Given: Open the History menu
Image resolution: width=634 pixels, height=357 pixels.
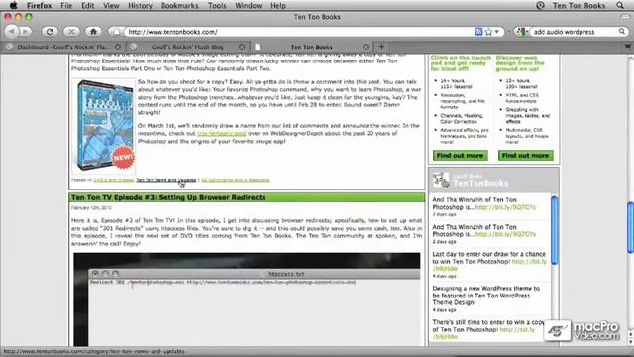Looking at the screenshot, I should 140,5.
